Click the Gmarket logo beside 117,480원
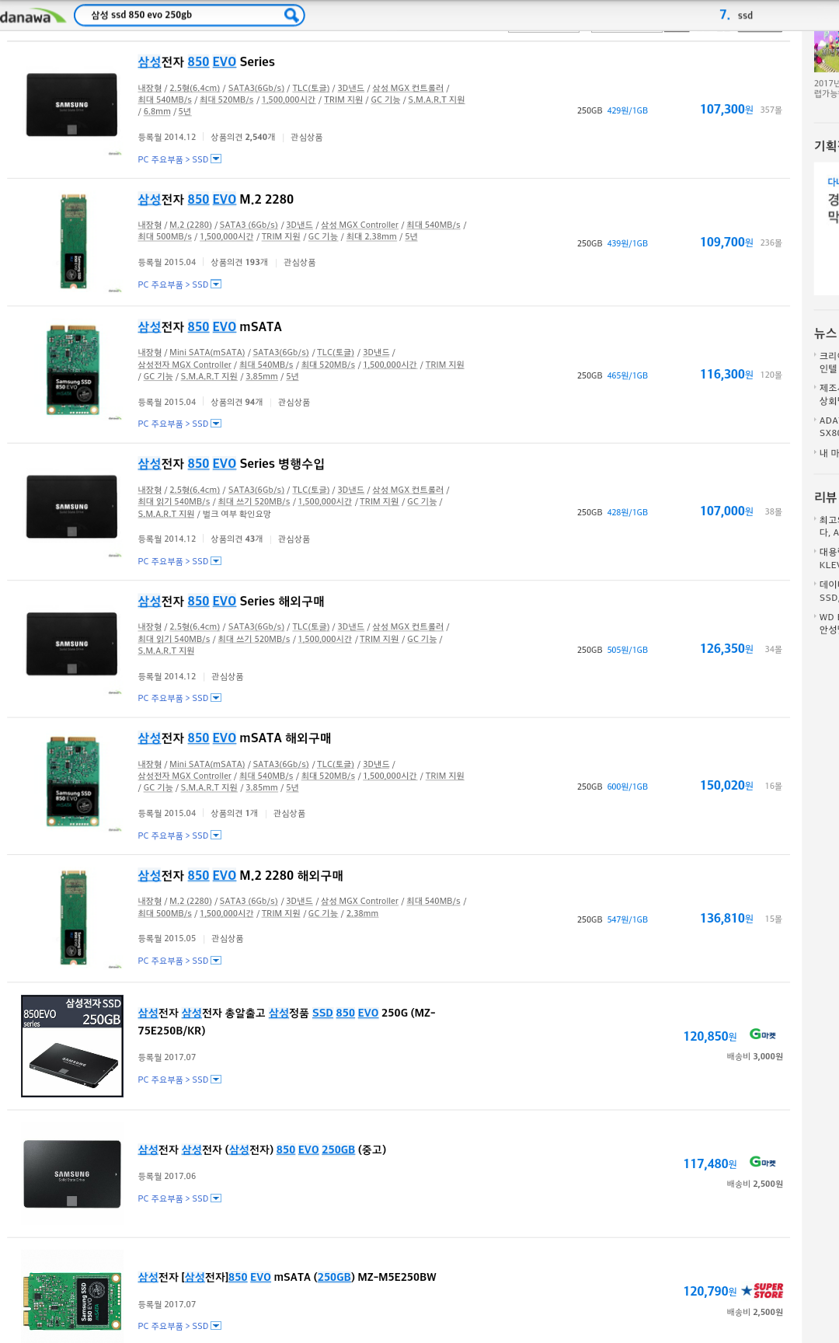The image size is (839, 1343). click(x=763, y=1162)
